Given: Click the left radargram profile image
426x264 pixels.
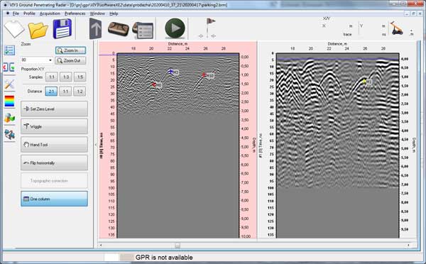Looking at the screenshot, I should coord(178,146).
